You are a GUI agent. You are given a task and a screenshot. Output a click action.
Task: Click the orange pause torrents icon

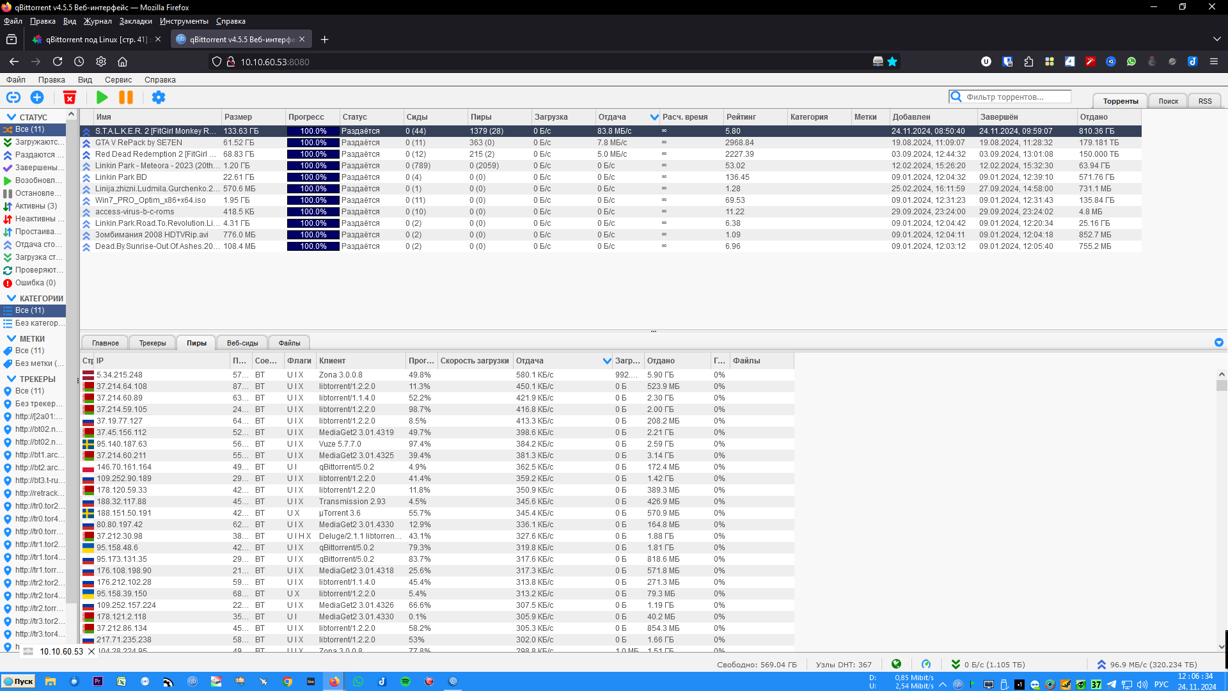[126, 97]
